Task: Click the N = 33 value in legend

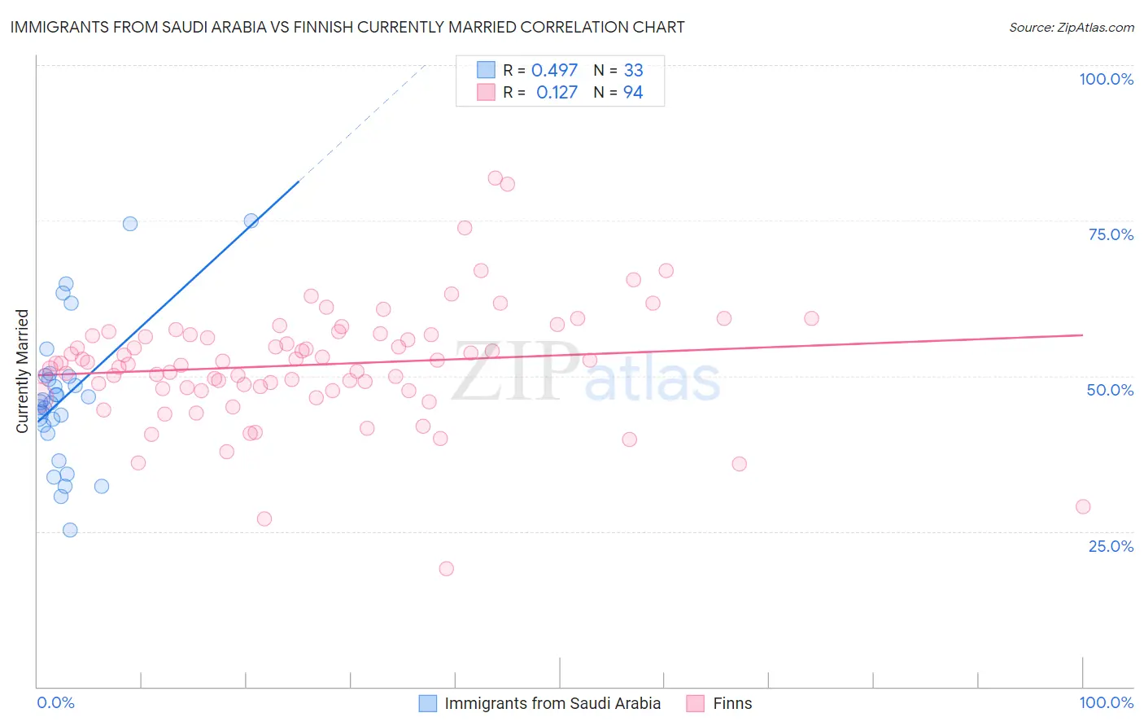Action: [x=618, y=70]
